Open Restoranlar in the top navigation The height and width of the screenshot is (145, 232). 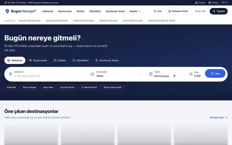click(65, 11)
